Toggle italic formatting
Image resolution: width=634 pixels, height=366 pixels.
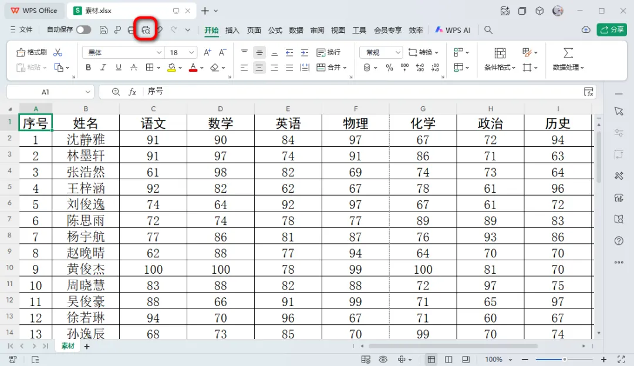[x=103, y=68]
